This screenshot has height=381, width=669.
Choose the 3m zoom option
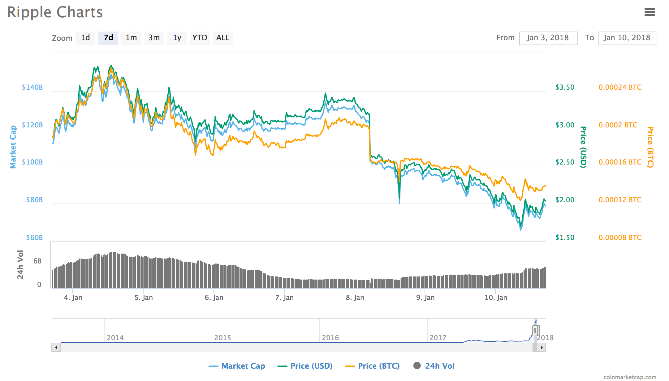154,38
